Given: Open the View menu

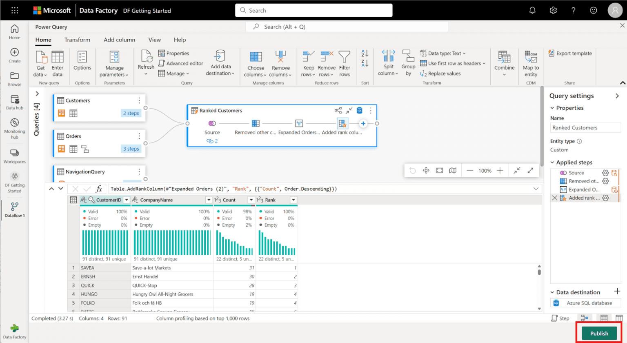Looking at the screenshot, I should pyautogui.click(x=154, y=40).
